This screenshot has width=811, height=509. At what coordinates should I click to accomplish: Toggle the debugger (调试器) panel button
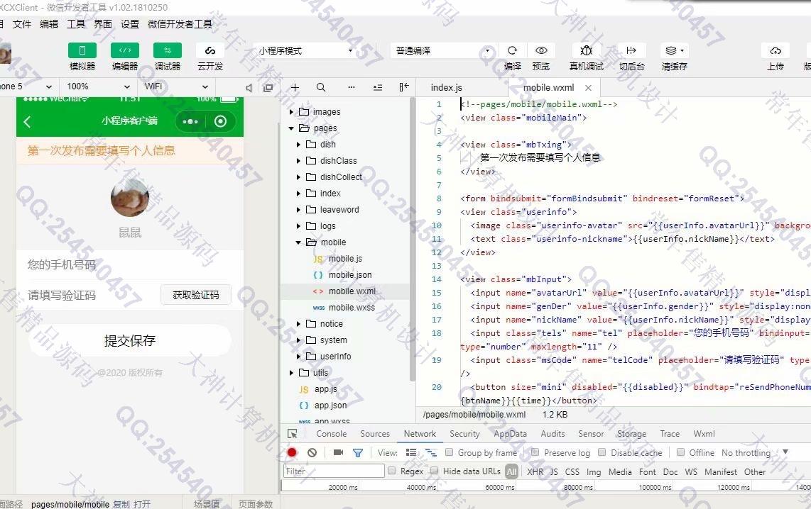coord(167,50)
